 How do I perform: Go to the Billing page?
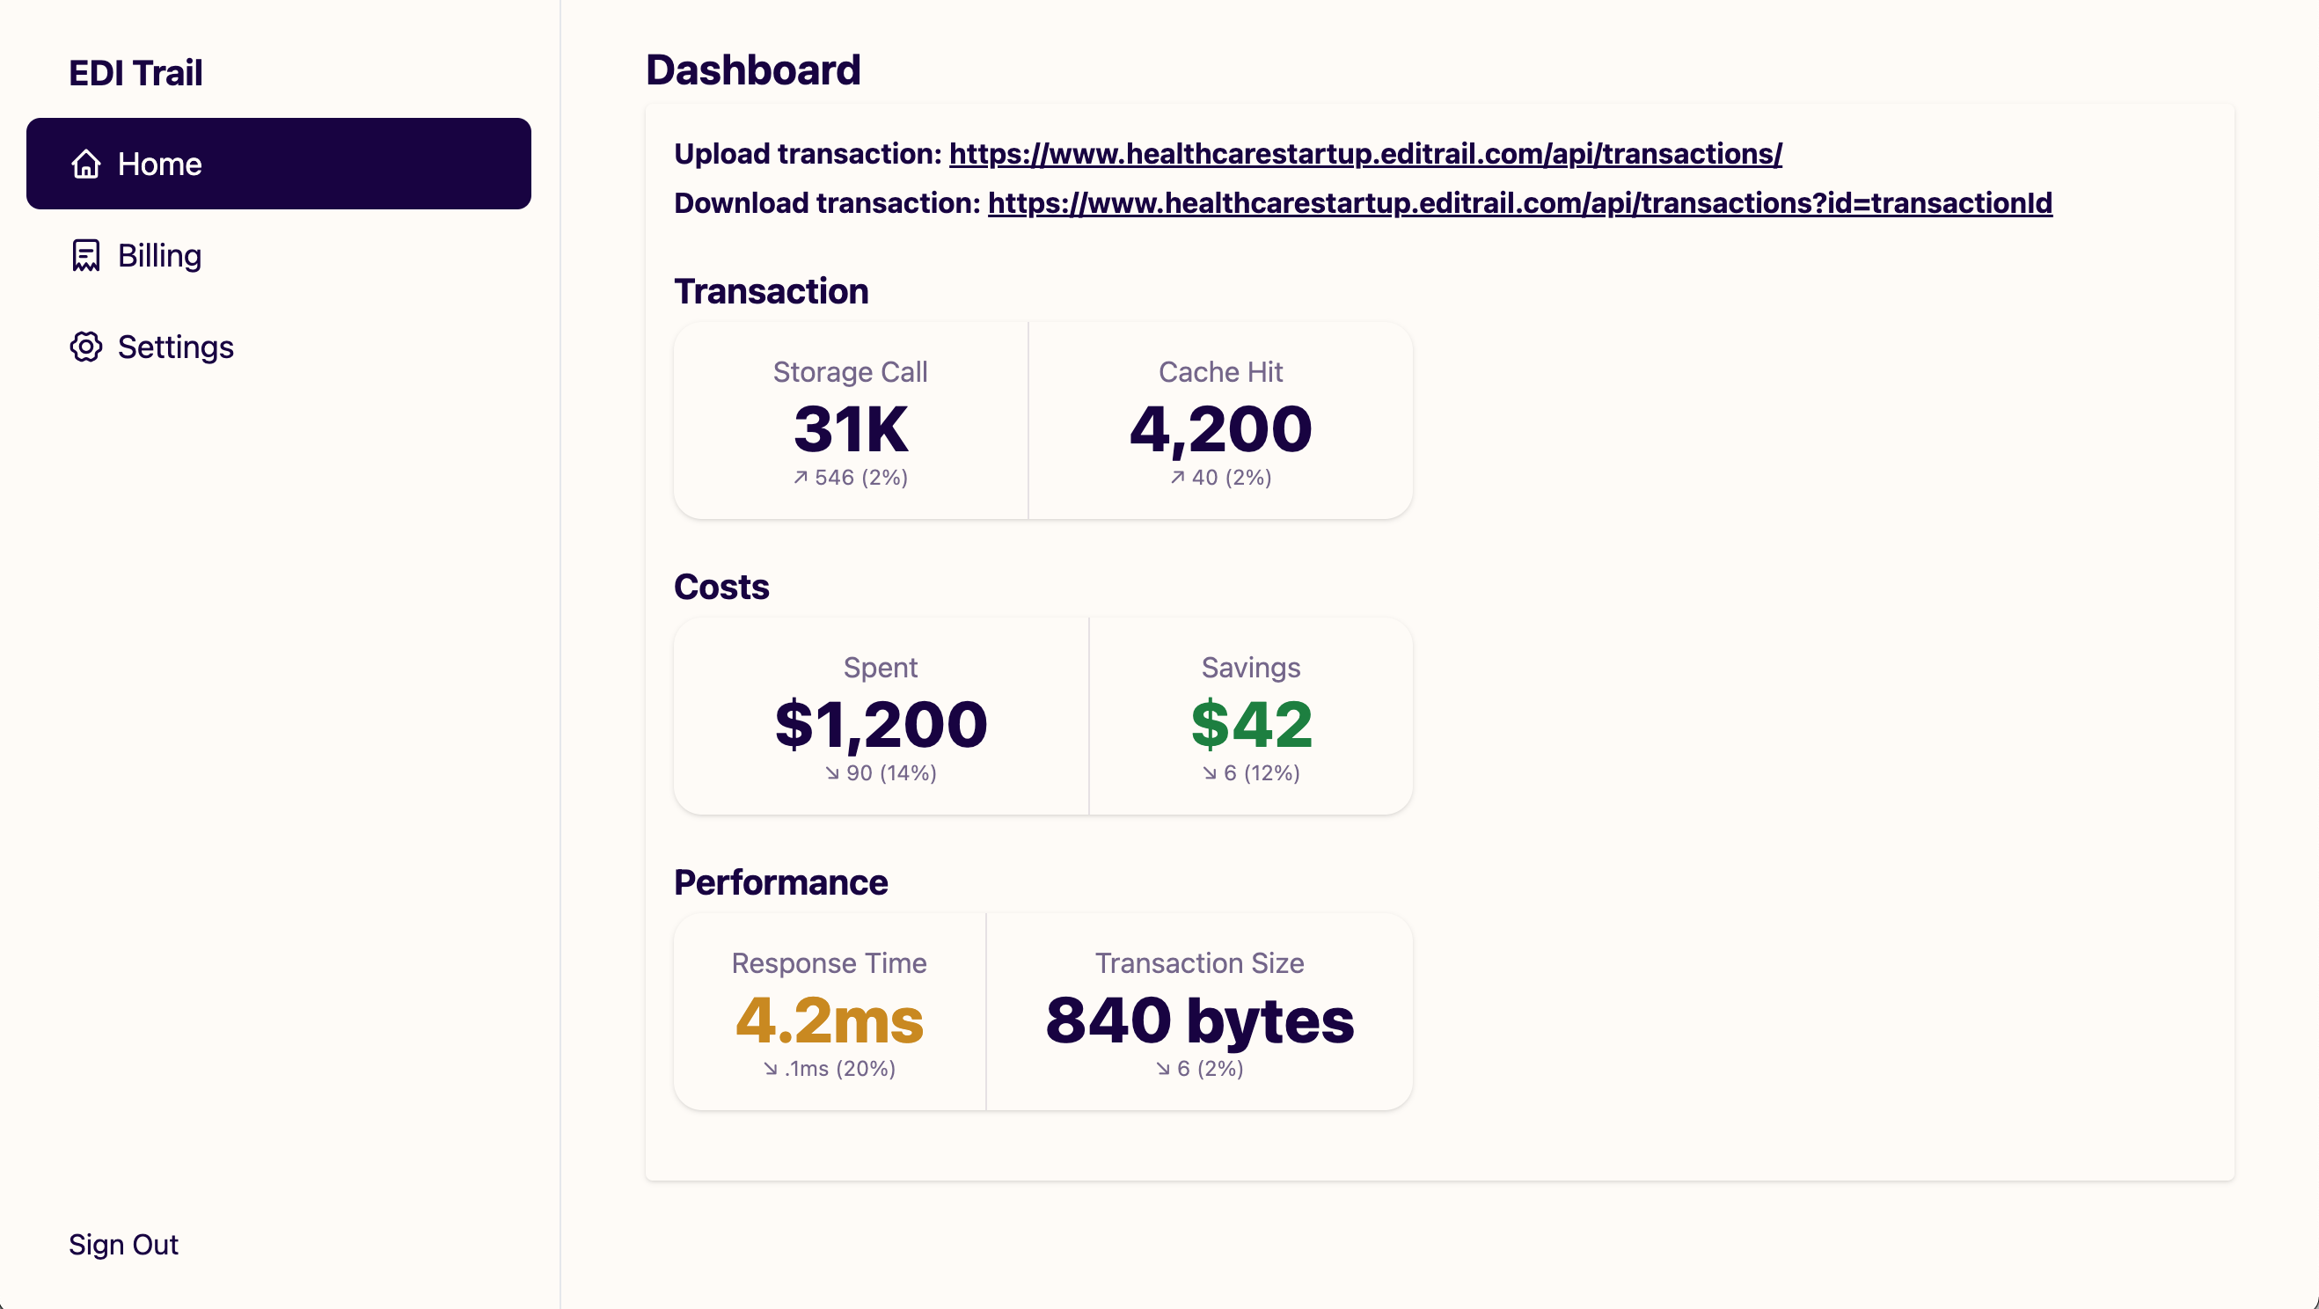tap(159, 256)
